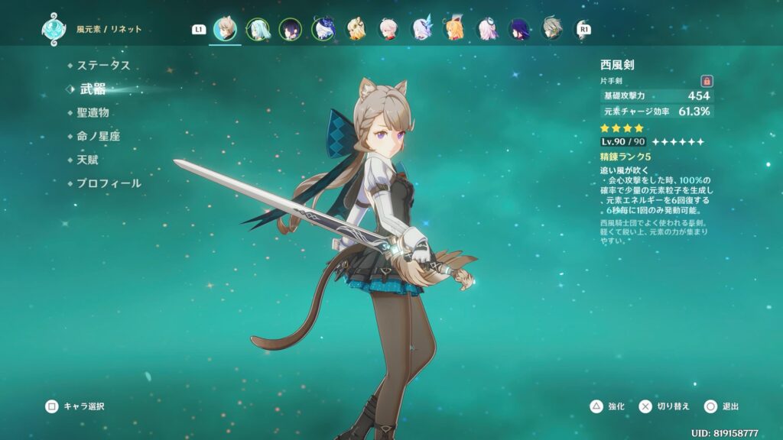Viewport: 783px width, 440px height.
Task: Click the 精錬ランク5 refinement text
Action: [625, 157]
